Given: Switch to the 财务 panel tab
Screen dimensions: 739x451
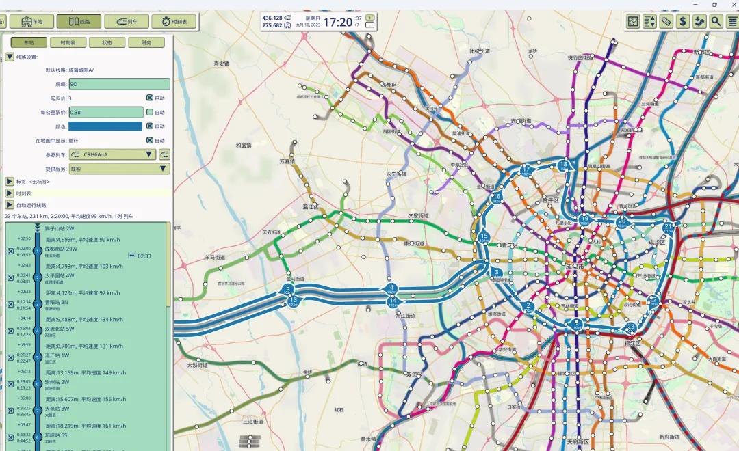Looking at the screenshot, I should (146, 42).
